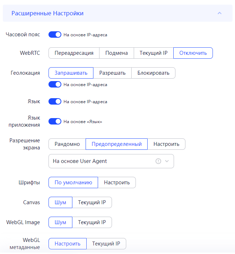Click the Canvas label
This screenshot has width=235, height=254.
tap(31, 202)
